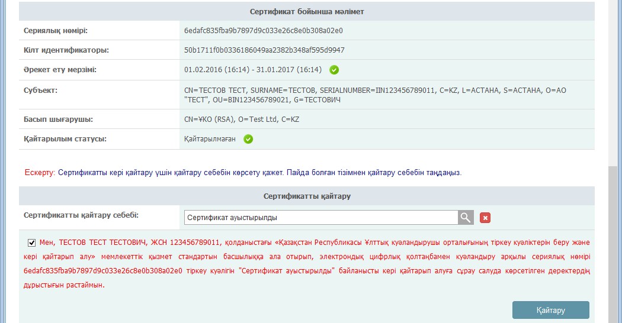622x323 pixels.
Task: Click the serial number value 6edafc835fba…
Action: click(x=264, y=30)
